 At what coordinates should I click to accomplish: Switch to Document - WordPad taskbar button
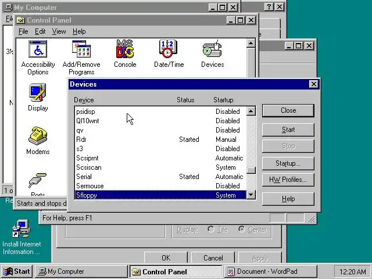(x=271, y=271)
